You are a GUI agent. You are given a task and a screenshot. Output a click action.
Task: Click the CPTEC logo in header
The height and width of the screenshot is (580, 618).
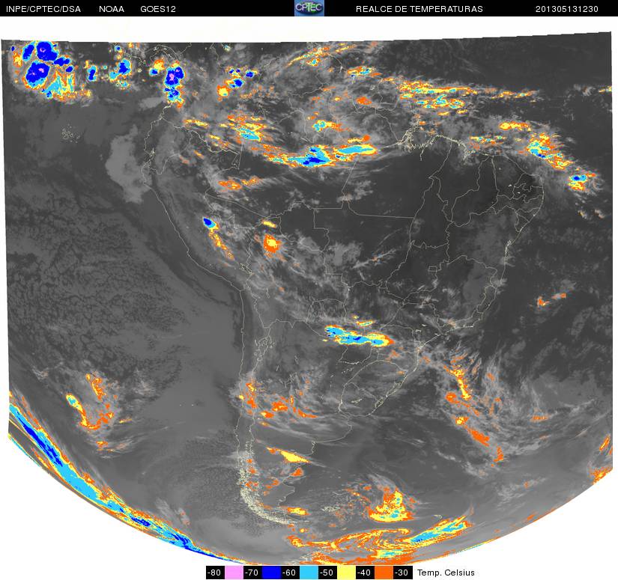pos(309,8)
